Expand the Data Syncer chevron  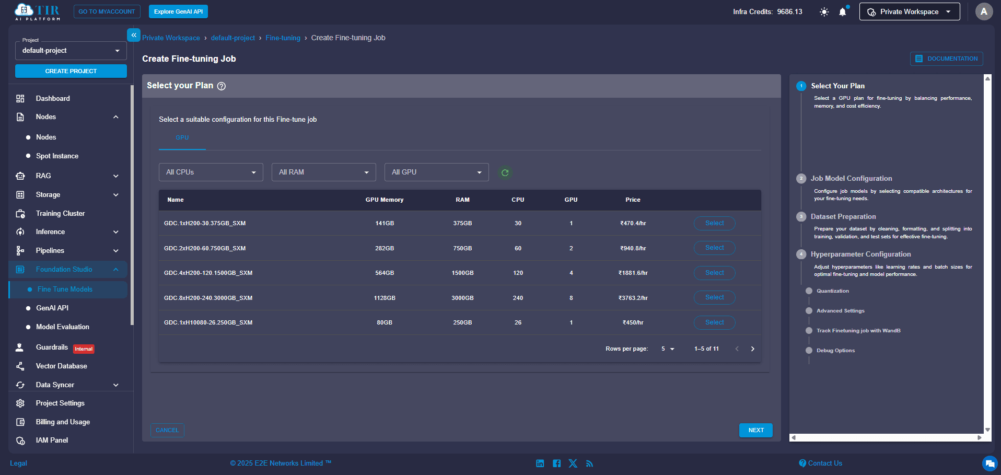point(116,385)
